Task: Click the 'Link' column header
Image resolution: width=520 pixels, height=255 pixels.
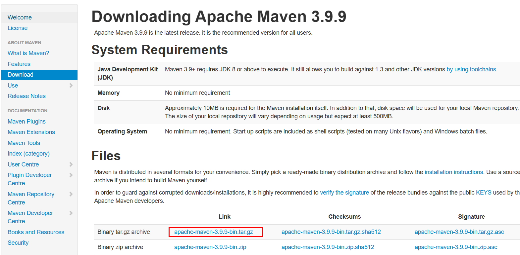Action: (225, 217)
